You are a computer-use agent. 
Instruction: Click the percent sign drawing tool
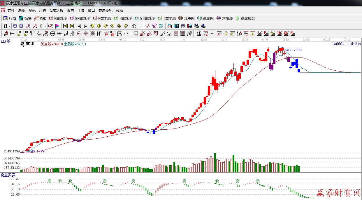pos(212,34)
